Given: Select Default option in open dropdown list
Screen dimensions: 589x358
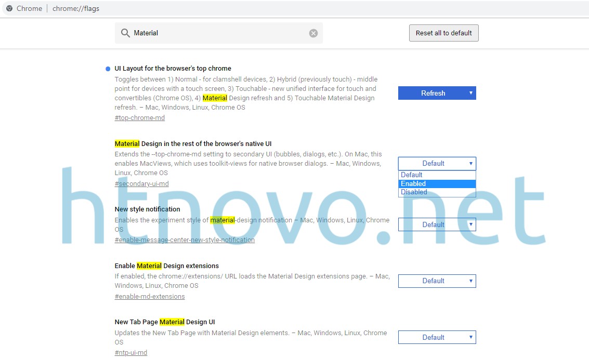Looking at the screenshot, I should click(437, 175).
